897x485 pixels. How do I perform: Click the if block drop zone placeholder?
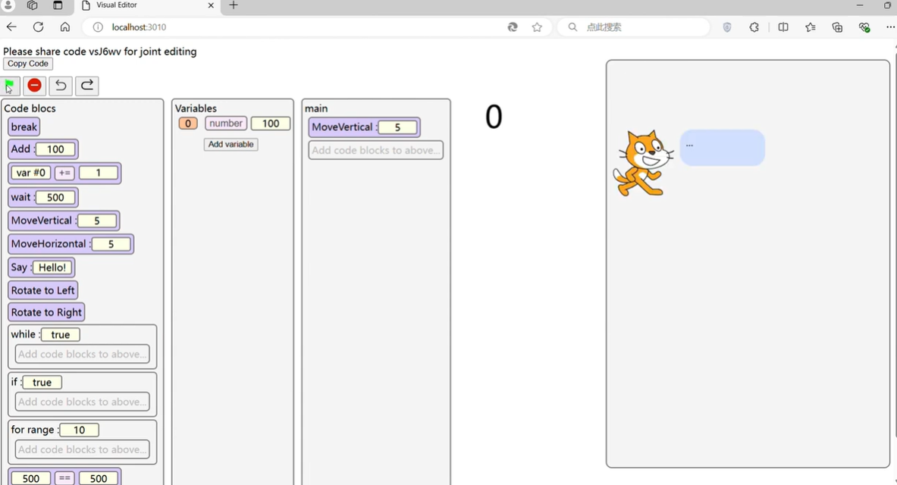click(83, 402)
